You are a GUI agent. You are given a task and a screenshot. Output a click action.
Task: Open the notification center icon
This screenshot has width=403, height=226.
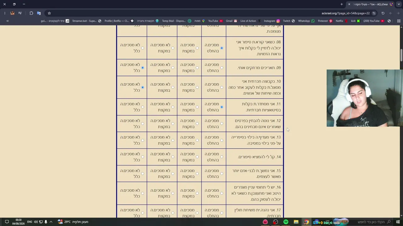coord(7,222)
